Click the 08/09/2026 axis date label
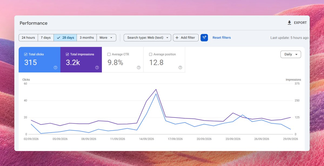Screen dimensions: 324x166 [x=89, y=139]
